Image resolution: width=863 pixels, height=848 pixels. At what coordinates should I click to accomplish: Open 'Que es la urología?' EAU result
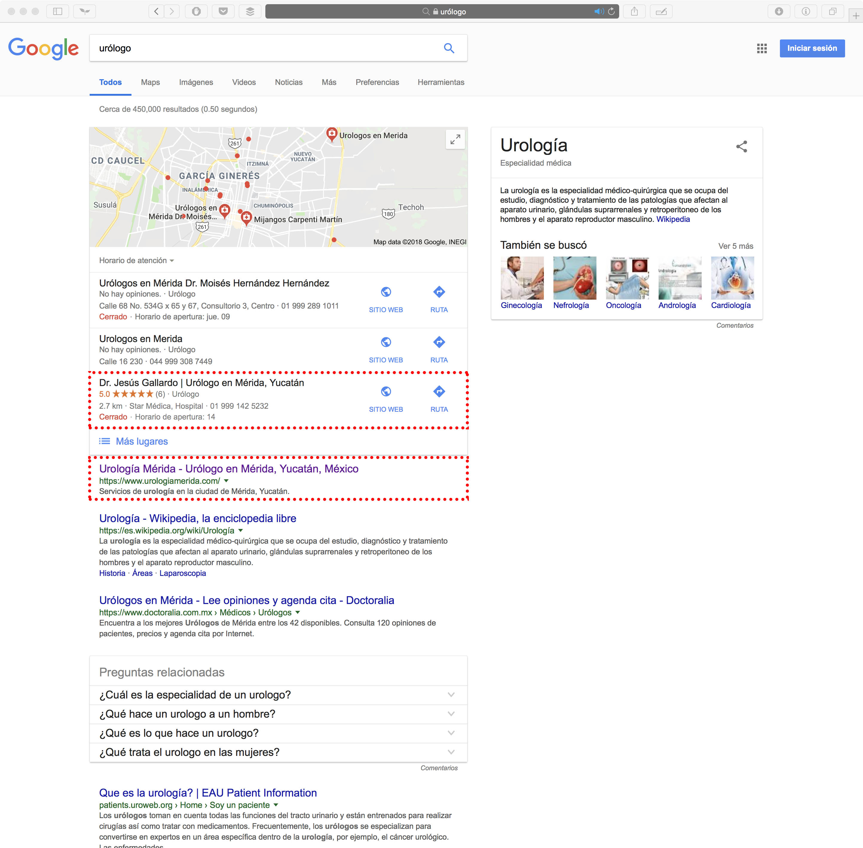point(208,793)
